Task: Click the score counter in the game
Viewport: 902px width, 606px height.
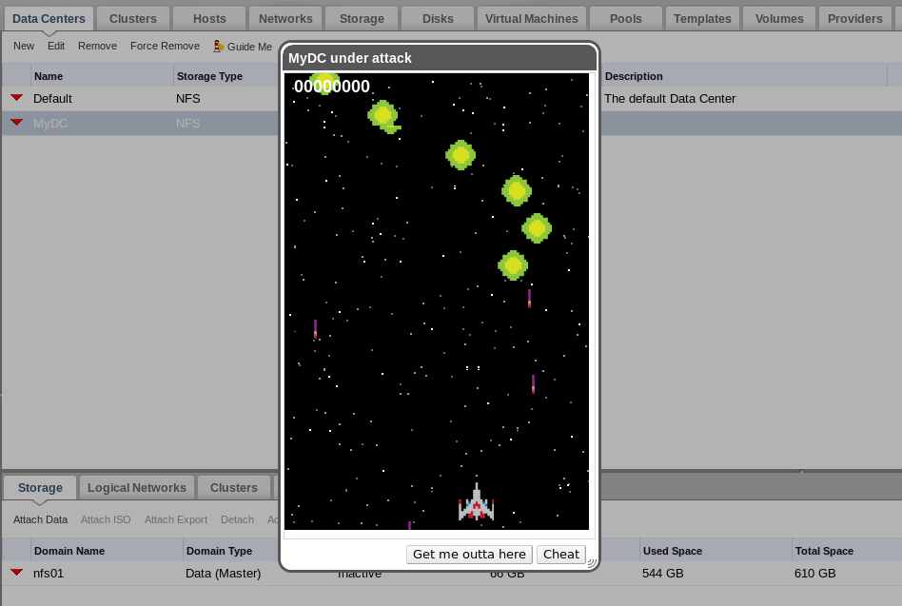Action: point(332,88)
